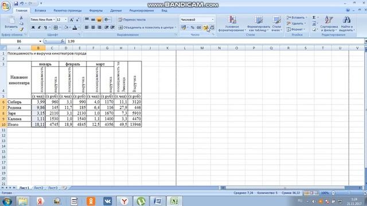Open the Числовой number format dropdown
The height and width of the screenshot is (206, 367).
[213, 19]
